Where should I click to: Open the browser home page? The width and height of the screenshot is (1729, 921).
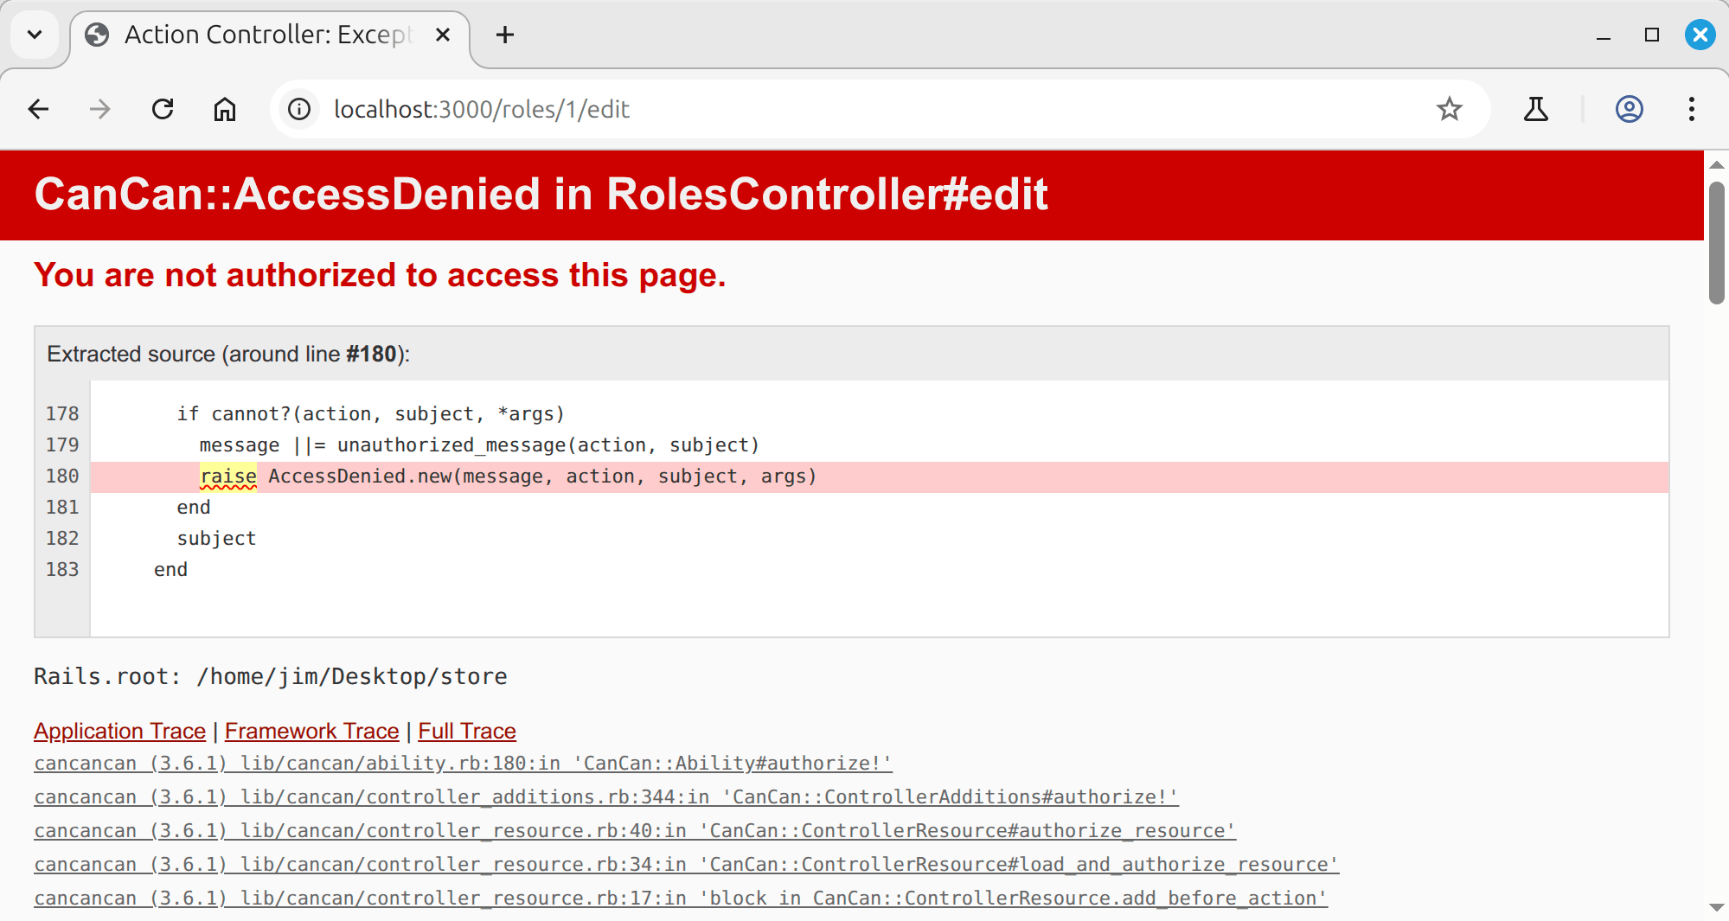225,109
